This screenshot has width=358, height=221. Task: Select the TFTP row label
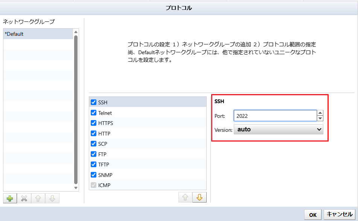pyautogui.click(x=104, y=165)
